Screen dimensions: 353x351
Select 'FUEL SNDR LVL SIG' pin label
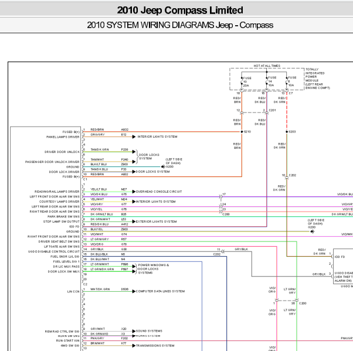coord(65,257)
